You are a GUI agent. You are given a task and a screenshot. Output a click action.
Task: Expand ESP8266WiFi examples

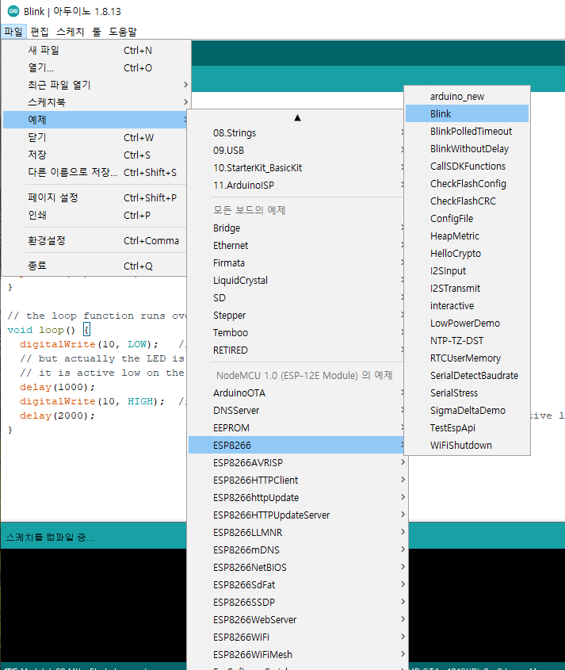click(298, 637)
